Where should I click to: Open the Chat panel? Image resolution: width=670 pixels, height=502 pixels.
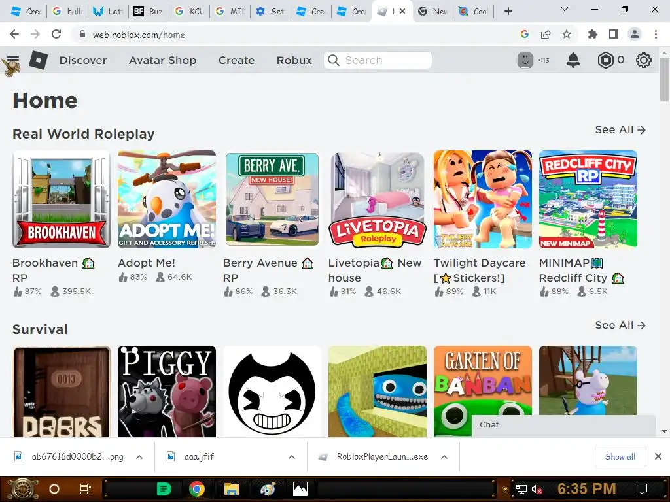tap(563, 425)
